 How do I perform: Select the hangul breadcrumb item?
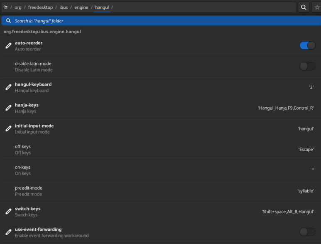pyautogui.click(x=102, y=7)
